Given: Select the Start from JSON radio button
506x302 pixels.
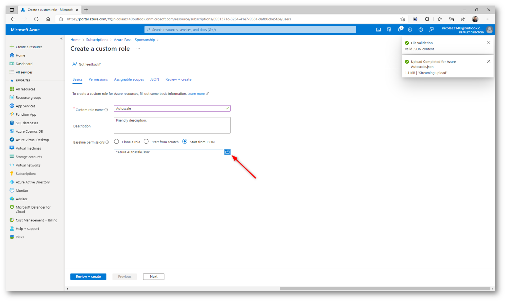Looking at the screenshot, I should [x=185, y=141].
